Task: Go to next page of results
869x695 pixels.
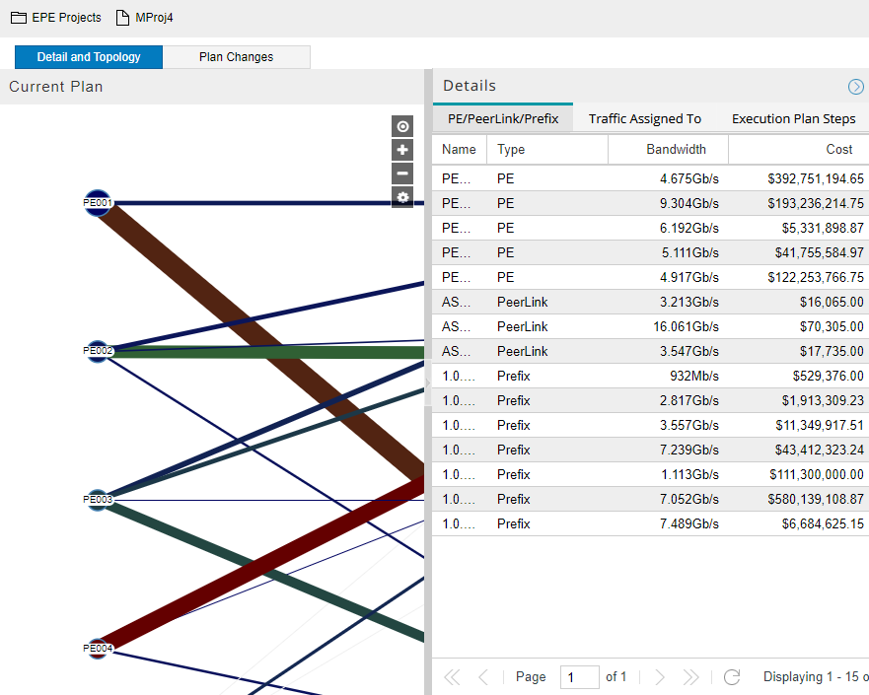Action: pyautogui.click(x=660, y=676)
